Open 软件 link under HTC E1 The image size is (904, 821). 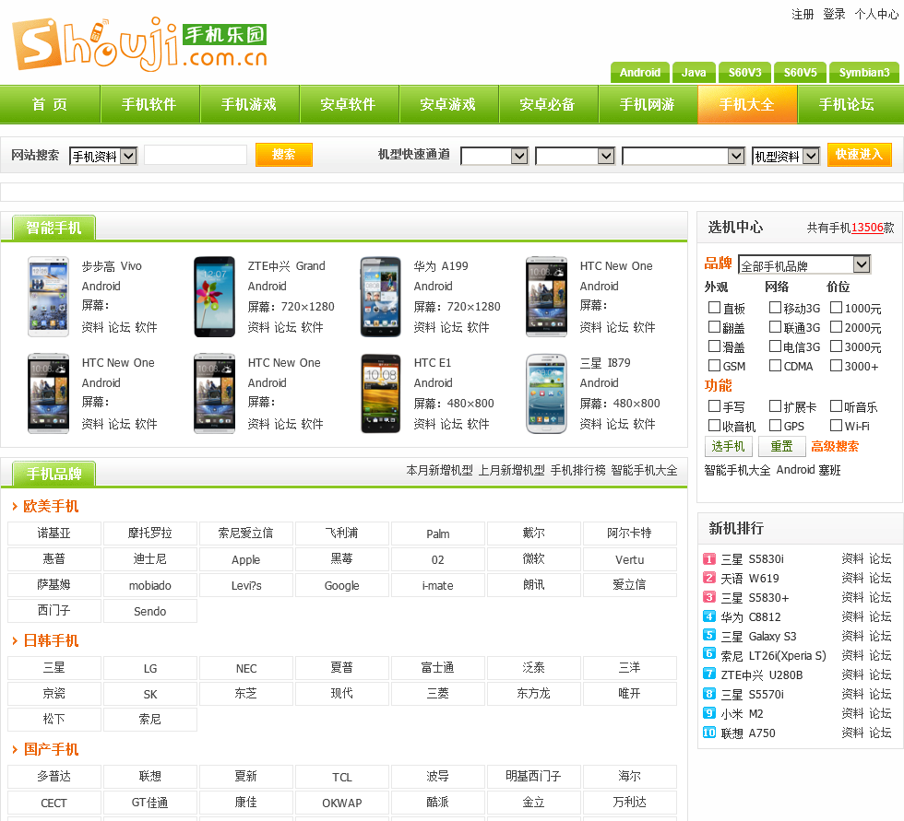click(x=478, y=424)
